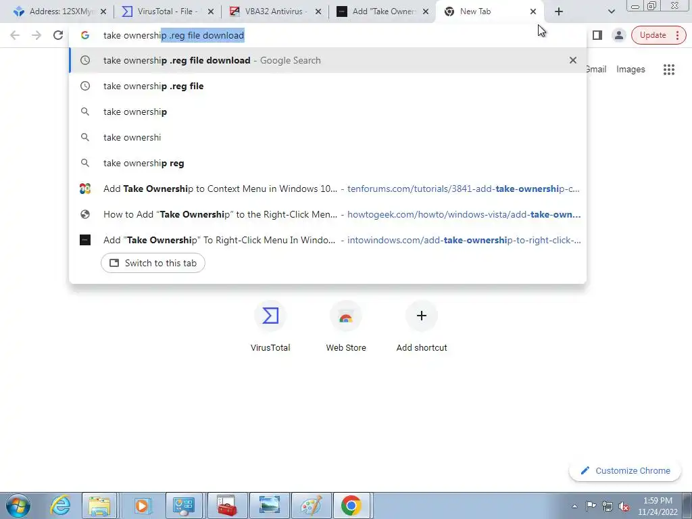Expand the tab search dropdown
This screenshot has width=692, height=519.
[611, 12]
